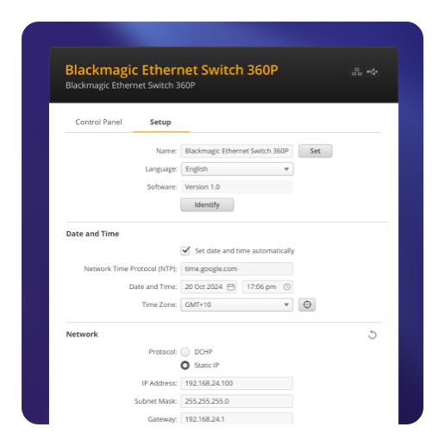Click the time field showing 17:06 pm
This screenshot has height=446, width=445.
[267, 286]
